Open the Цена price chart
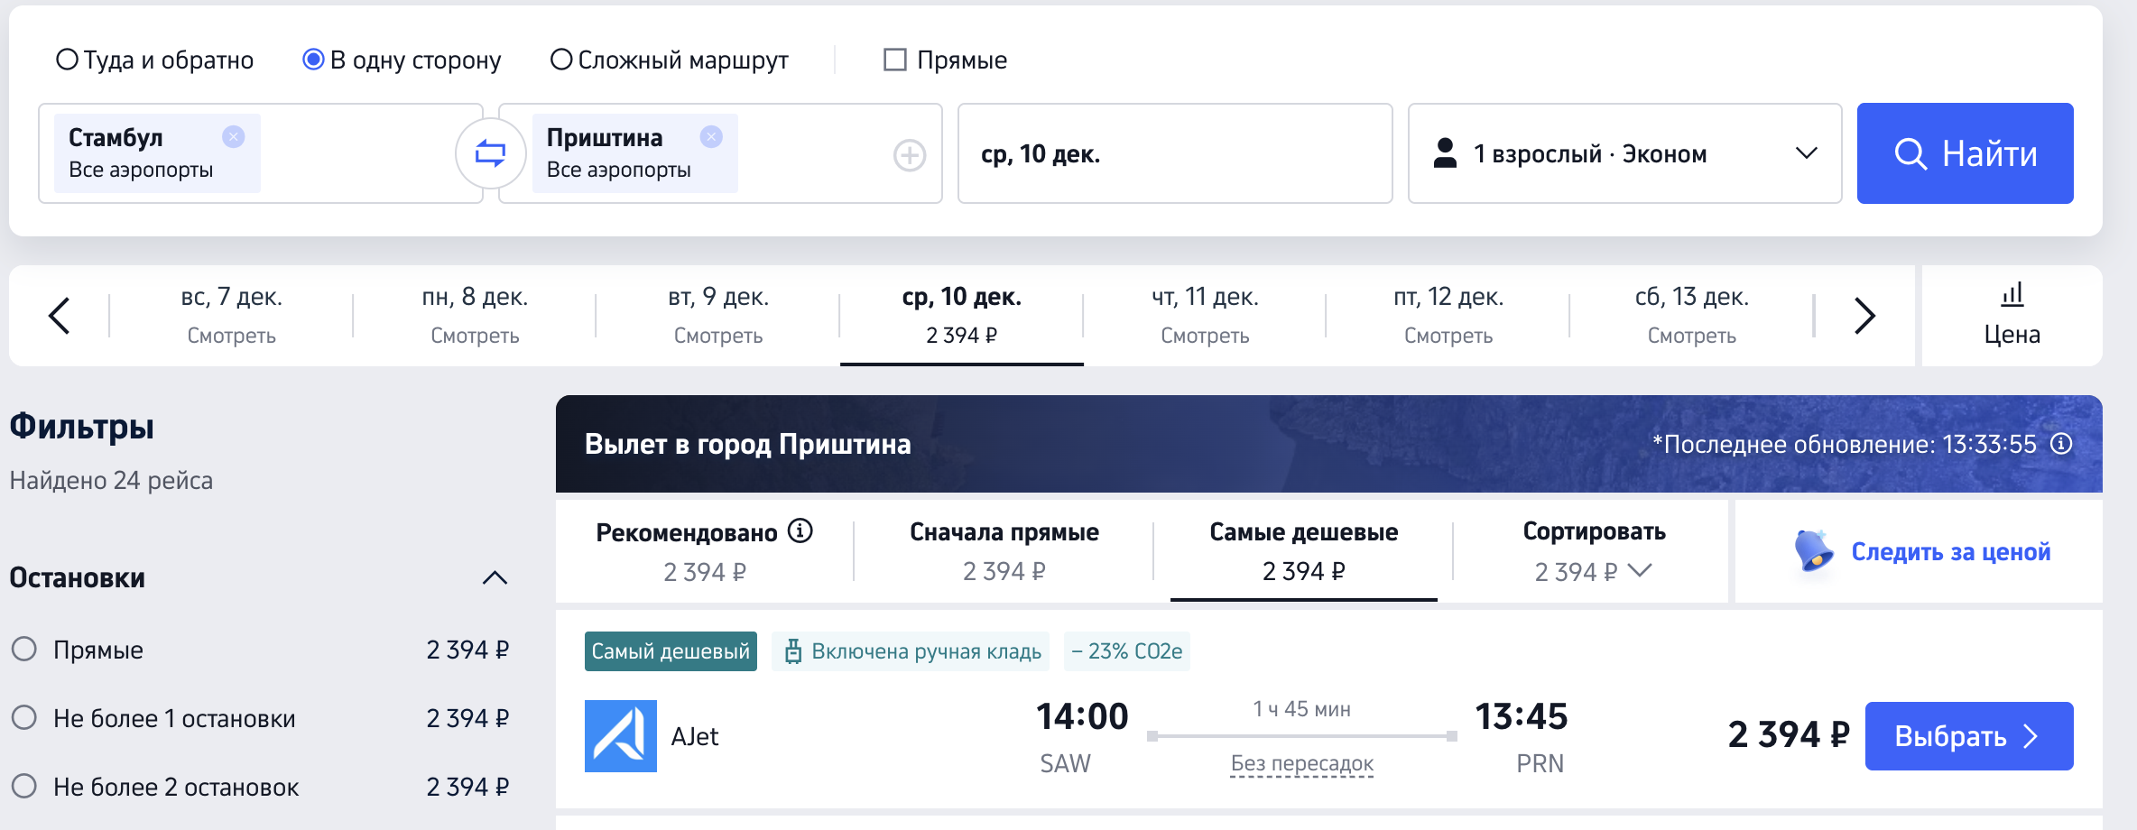The height and width of the screenshot is (830, 2137). pos(2012,316)
